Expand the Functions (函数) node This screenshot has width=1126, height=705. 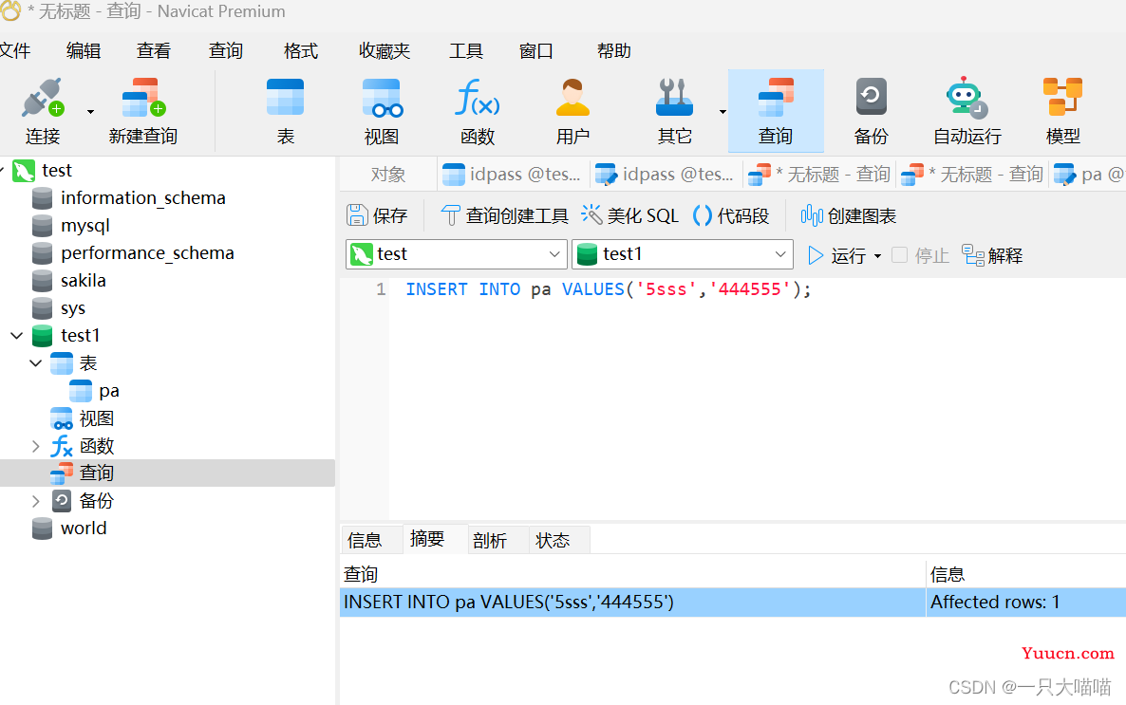35,446
